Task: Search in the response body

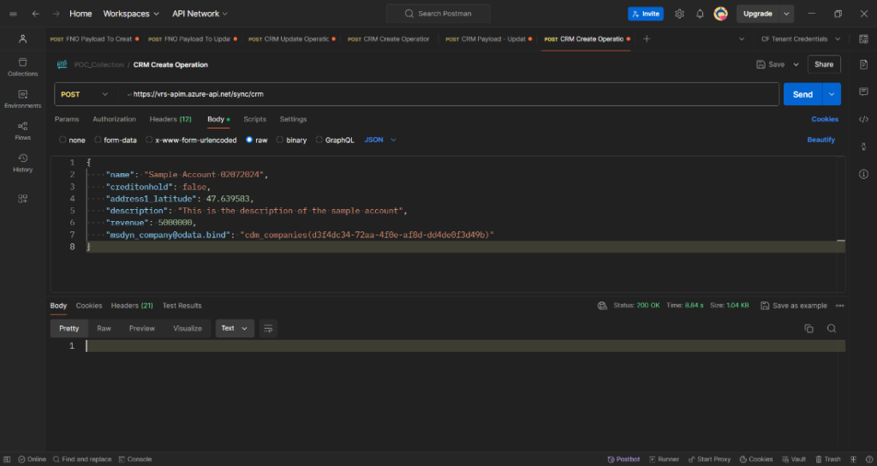Action: click(x=832, y=328)
